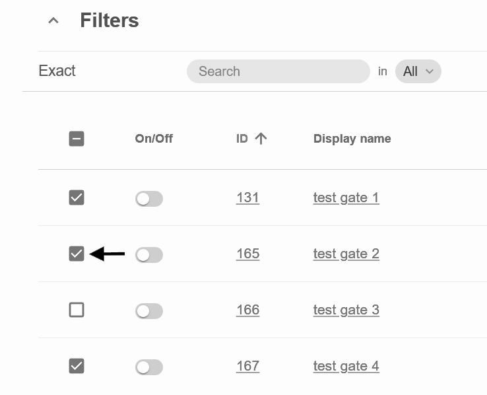This screenshot has width=487, height=395.
Task: Toggle the select-all header checkbox
Action: click(77, 139)
